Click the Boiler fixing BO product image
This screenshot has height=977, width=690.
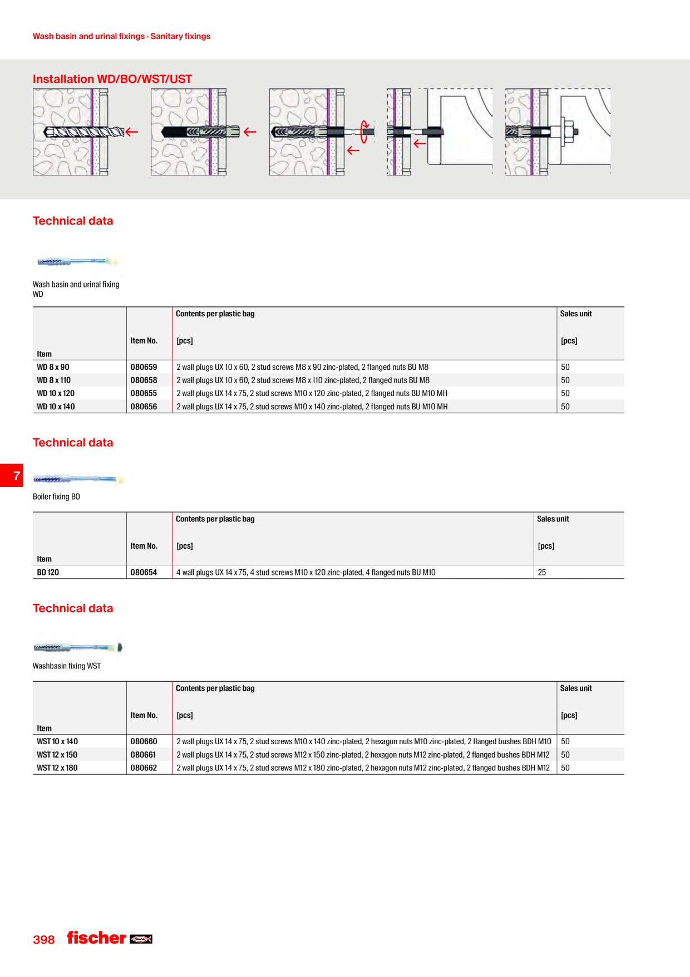coord(78,479)
